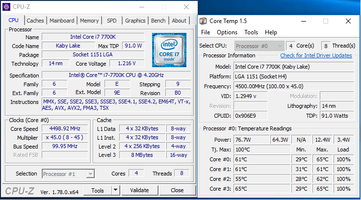Click the Tj. Max value 100°C
The width and height of the screenshot is (361, 200).
coord(262,150)
